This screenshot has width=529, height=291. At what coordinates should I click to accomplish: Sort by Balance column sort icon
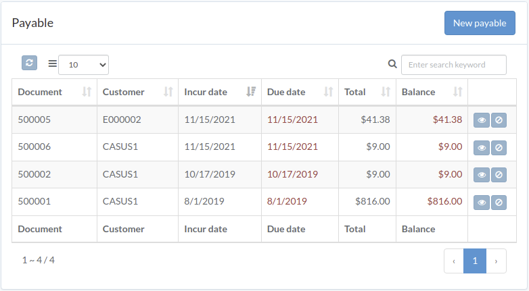(457, 92)
